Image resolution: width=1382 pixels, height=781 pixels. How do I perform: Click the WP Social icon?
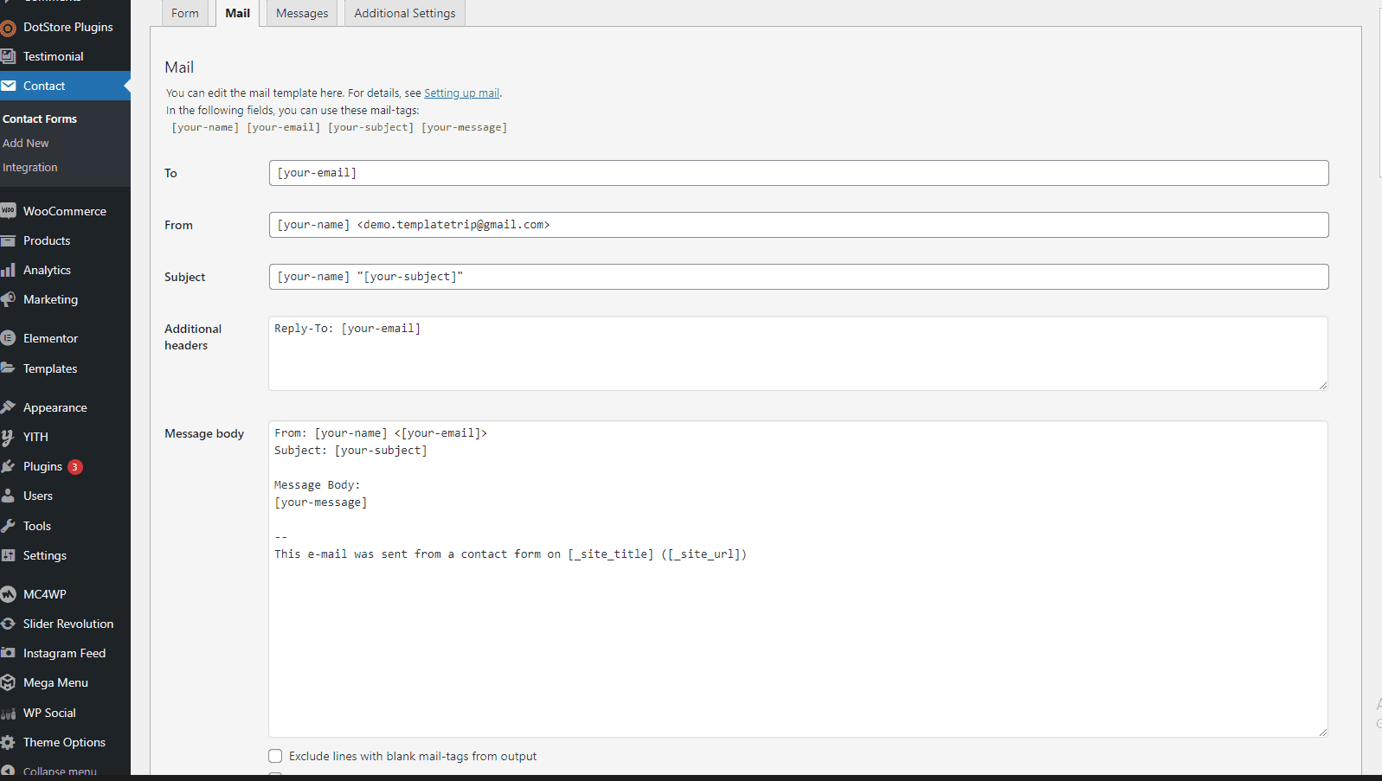click(8, 713)
